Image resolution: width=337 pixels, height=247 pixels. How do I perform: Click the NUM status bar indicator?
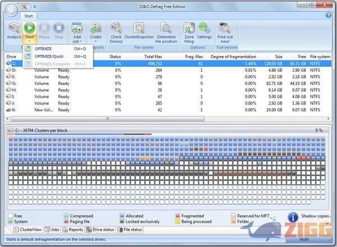(304, 240)
